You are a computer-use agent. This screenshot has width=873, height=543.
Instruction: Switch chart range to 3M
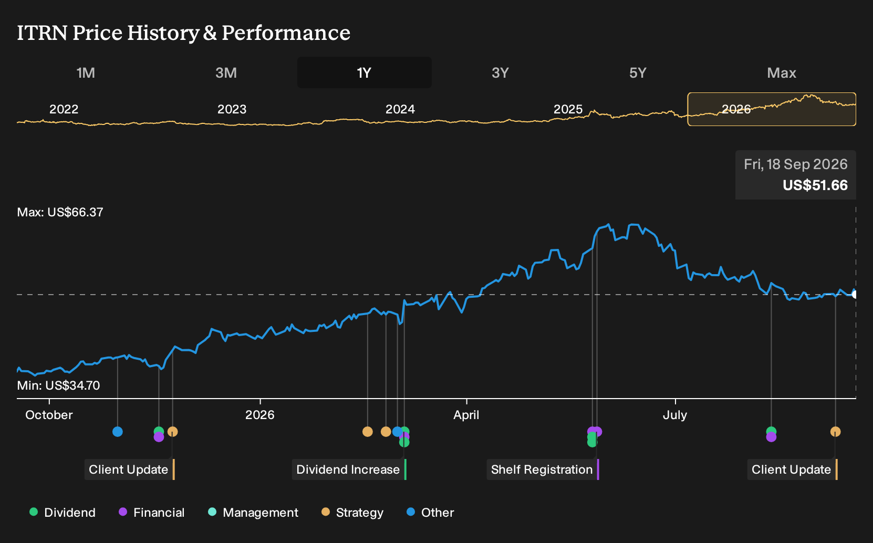(x=226, y=72)
